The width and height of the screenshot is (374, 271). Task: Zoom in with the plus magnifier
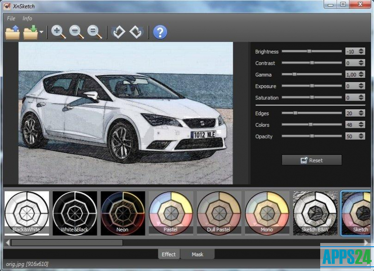click(58, 32)
